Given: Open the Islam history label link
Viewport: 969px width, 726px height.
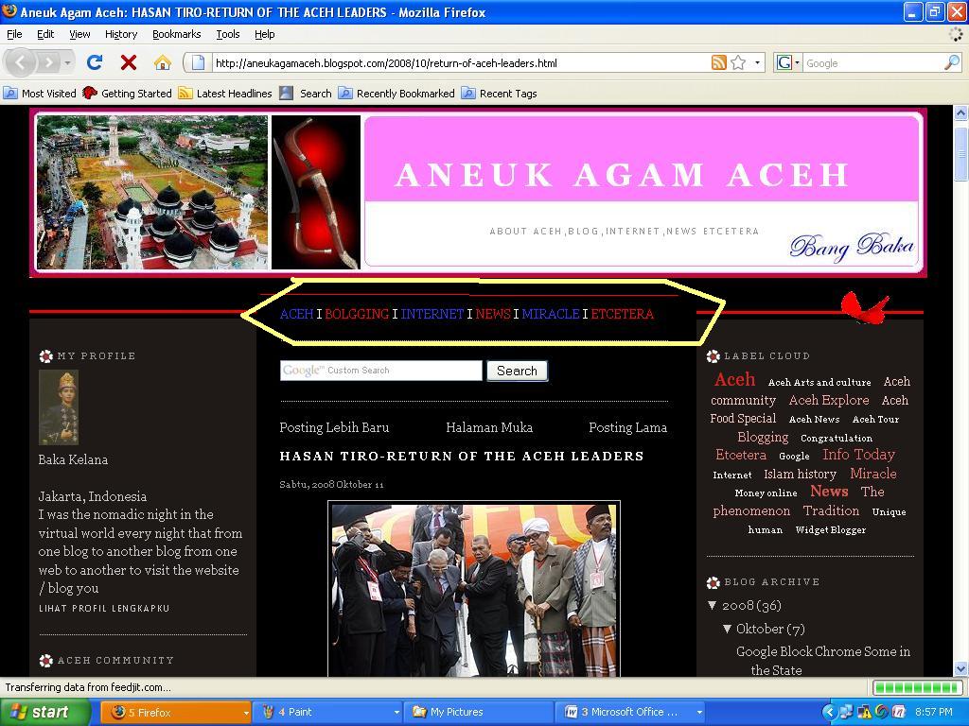Looking at the screenshot, I should point(800,475).
